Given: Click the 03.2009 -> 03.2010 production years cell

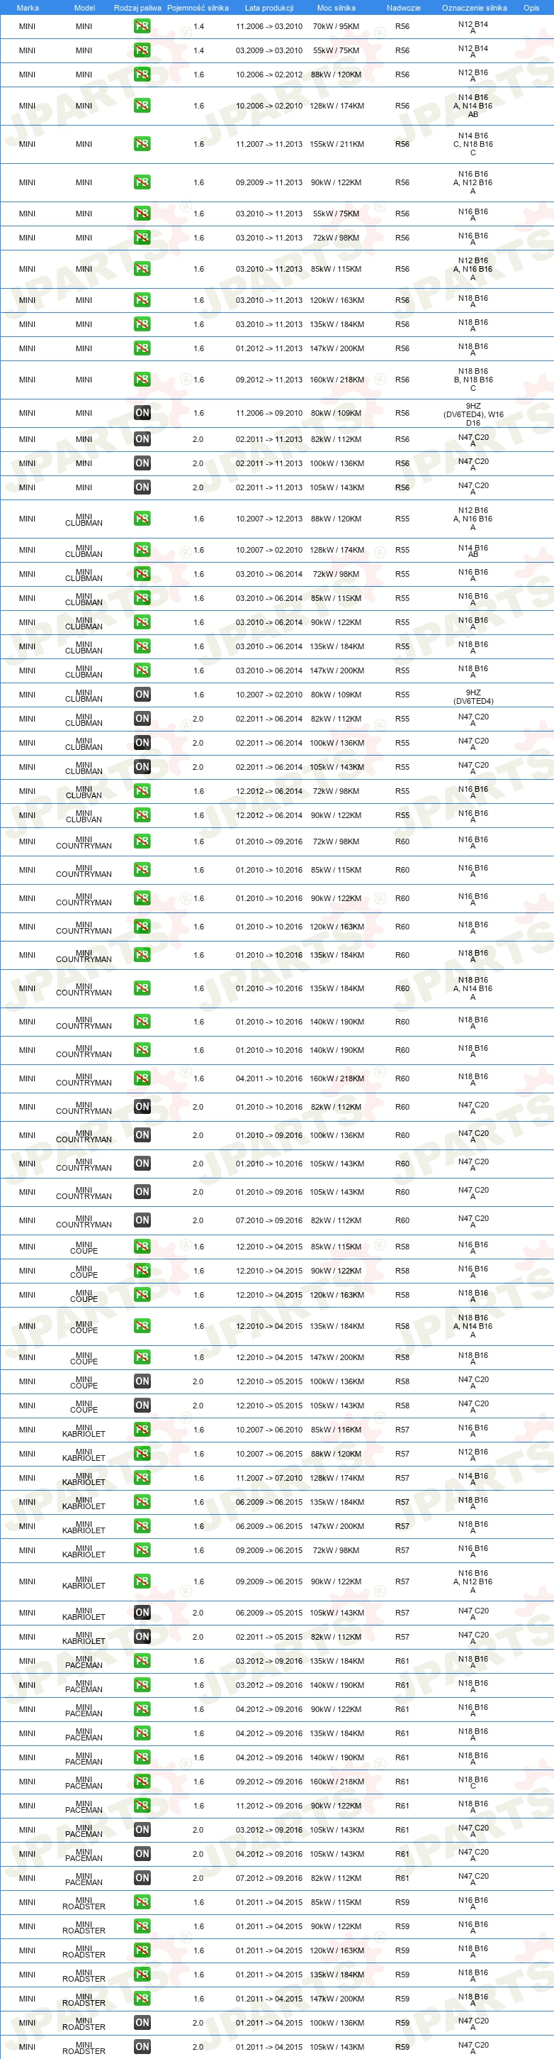Looking at the screenshot, I should click(x=269, y=50).
